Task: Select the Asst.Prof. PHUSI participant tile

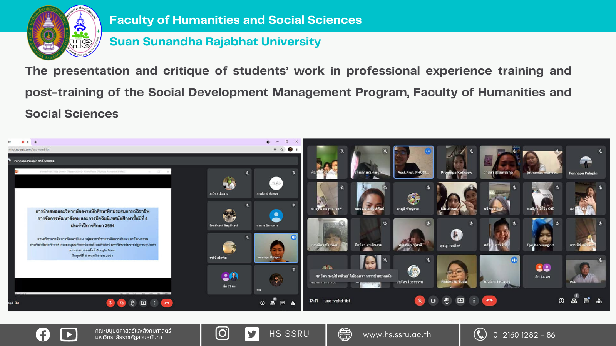Action: tap(413, 162)
